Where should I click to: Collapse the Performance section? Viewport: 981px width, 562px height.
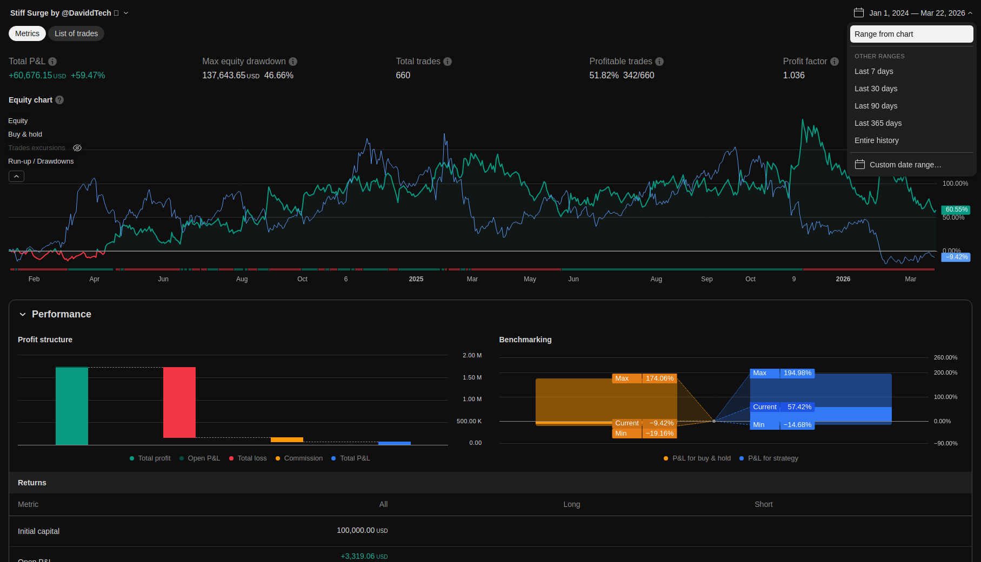pos(23,314)
